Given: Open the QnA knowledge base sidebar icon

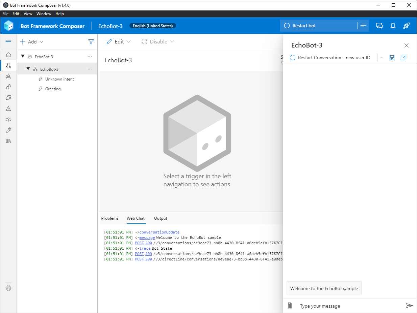Looking at the screenshot, I should [x=8, y=98].
